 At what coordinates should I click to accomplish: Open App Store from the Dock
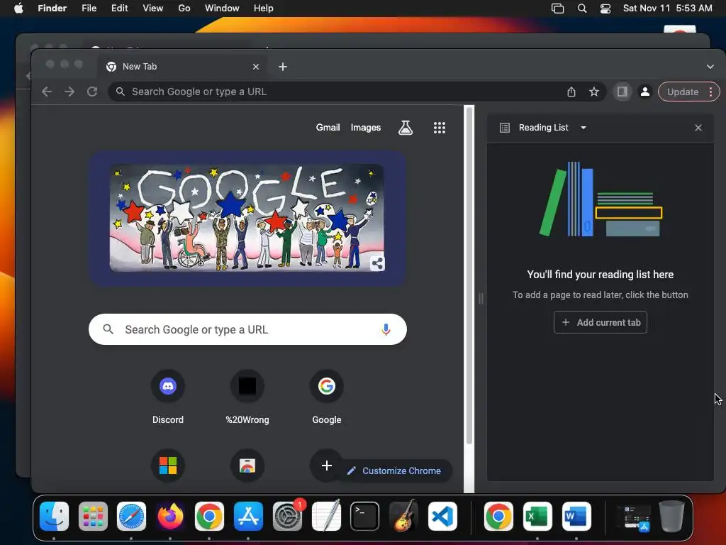point(248,517)
